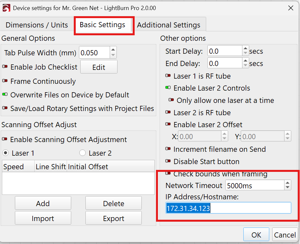Screen dimensions: 300x244
Task: Open the Additional Settings tab
Action: [x=169, y=25]
